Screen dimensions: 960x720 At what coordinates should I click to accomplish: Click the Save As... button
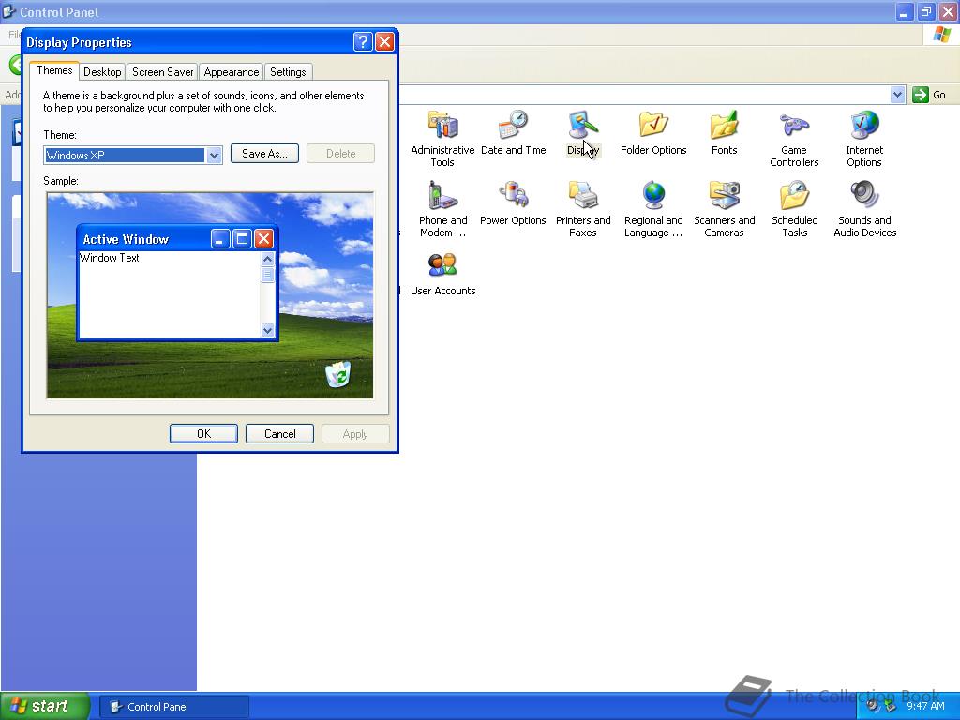(x=264, y=154)
